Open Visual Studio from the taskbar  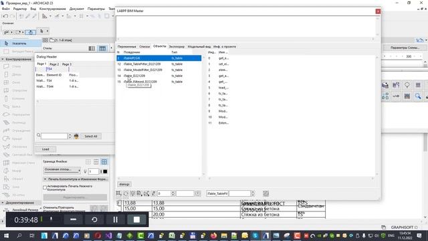[x=108, y=236]
